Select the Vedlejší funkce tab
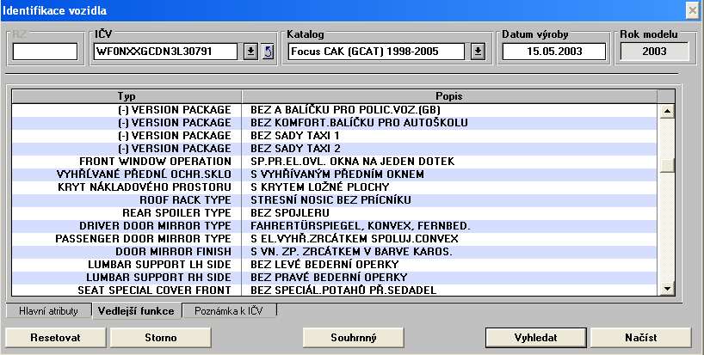Screen dimensions: 704x355 (136, 310)
